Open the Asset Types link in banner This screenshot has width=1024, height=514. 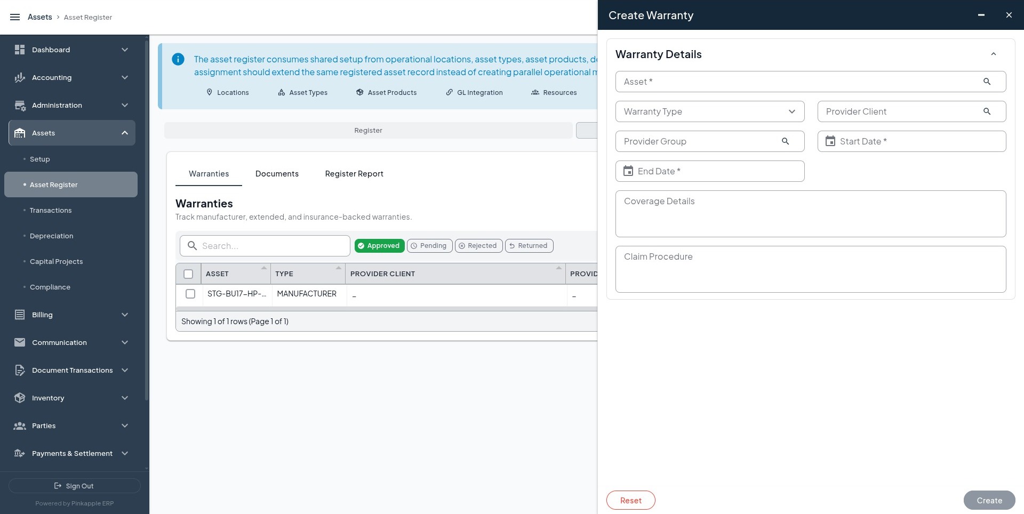pyautogui.click(x=303, y=92)
